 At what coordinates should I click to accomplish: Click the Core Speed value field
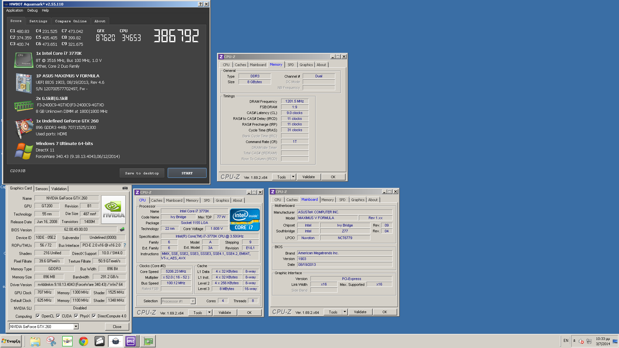176,271
